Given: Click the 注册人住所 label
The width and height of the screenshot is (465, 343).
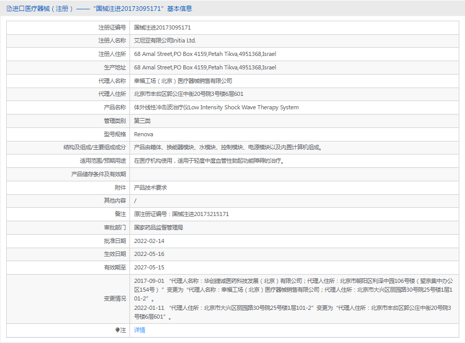Looking at the screenshot, I should pos(112,54).
